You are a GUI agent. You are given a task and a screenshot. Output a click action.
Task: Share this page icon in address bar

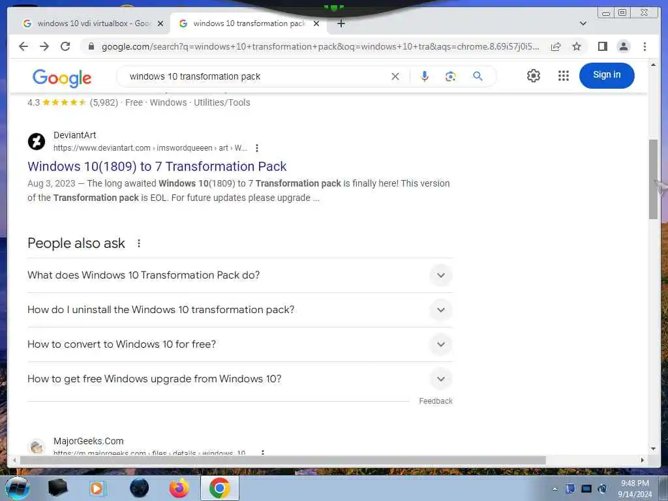[x=556, y=46]
